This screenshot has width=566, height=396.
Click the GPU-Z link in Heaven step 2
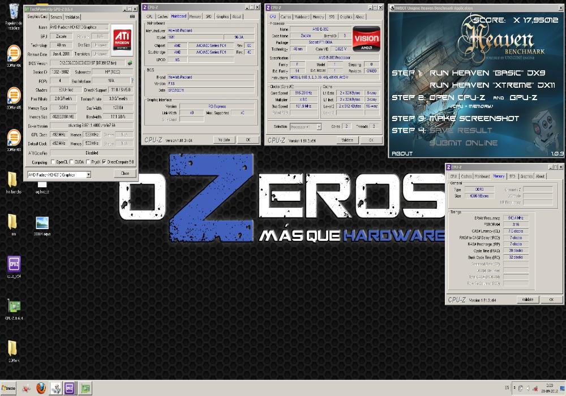click(x=524, y=98)
